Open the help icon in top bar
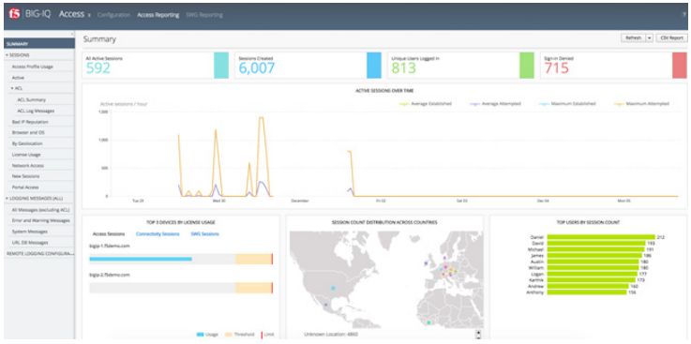Image resolution: width=691 pixels, height=344 pixels. tap(683, 15)
